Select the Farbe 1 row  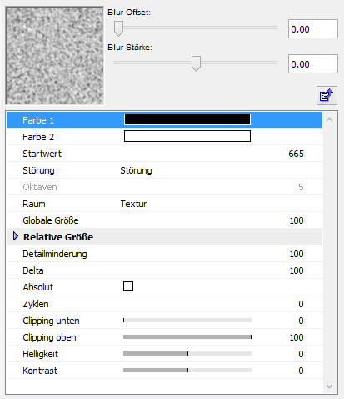(x=164, y=120)
